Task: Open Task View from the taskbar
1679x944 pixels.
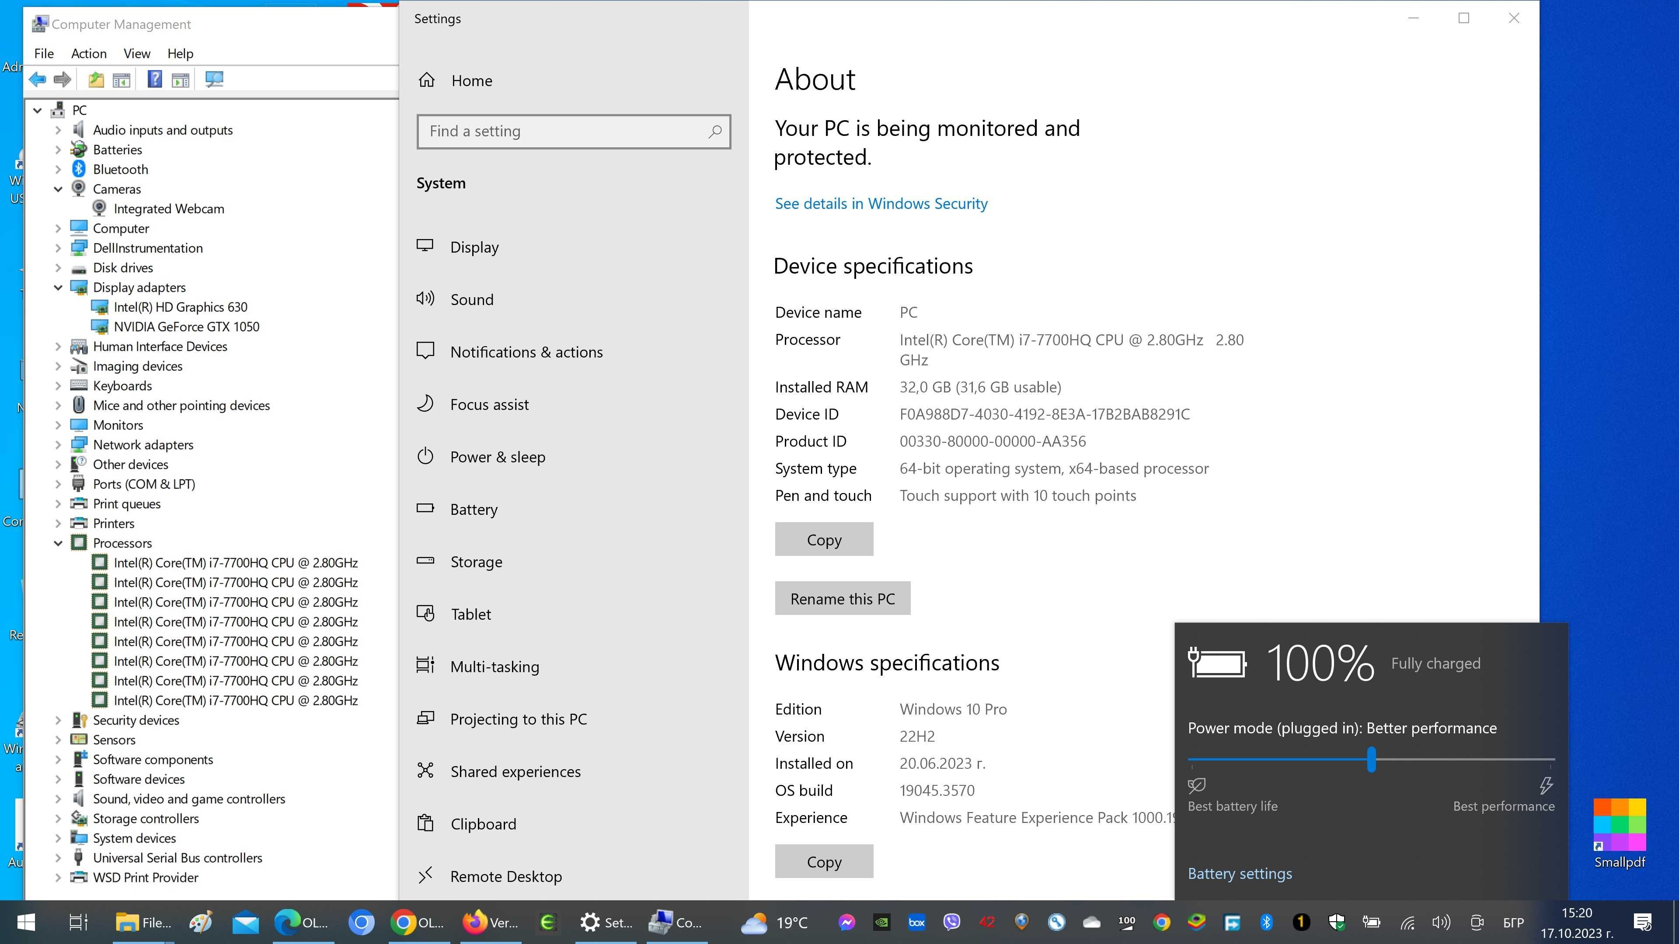Action: pyautogui.click(x=78, y=922)
